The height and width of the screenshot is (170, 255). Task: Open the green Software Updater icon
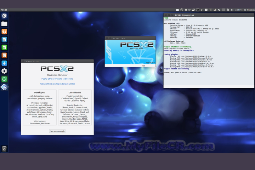[4, 79]
